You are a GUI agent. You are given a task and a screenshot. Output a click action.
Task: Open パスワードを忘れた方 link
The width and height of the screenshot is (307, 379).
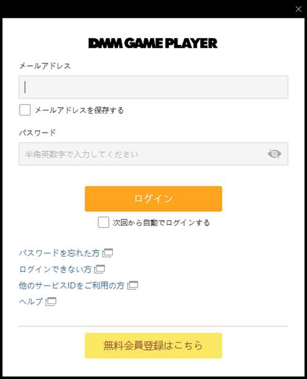tap(60, 253)
